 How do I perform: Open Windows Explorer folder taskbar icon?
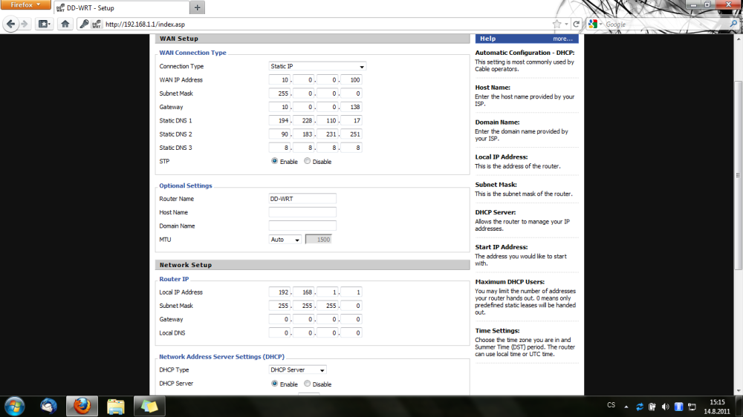(116, 406)
